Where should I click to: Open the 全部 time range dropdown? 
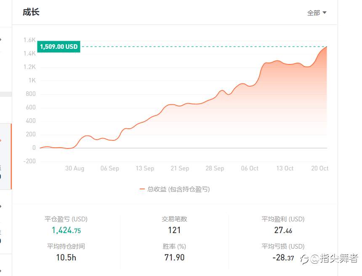317,13
